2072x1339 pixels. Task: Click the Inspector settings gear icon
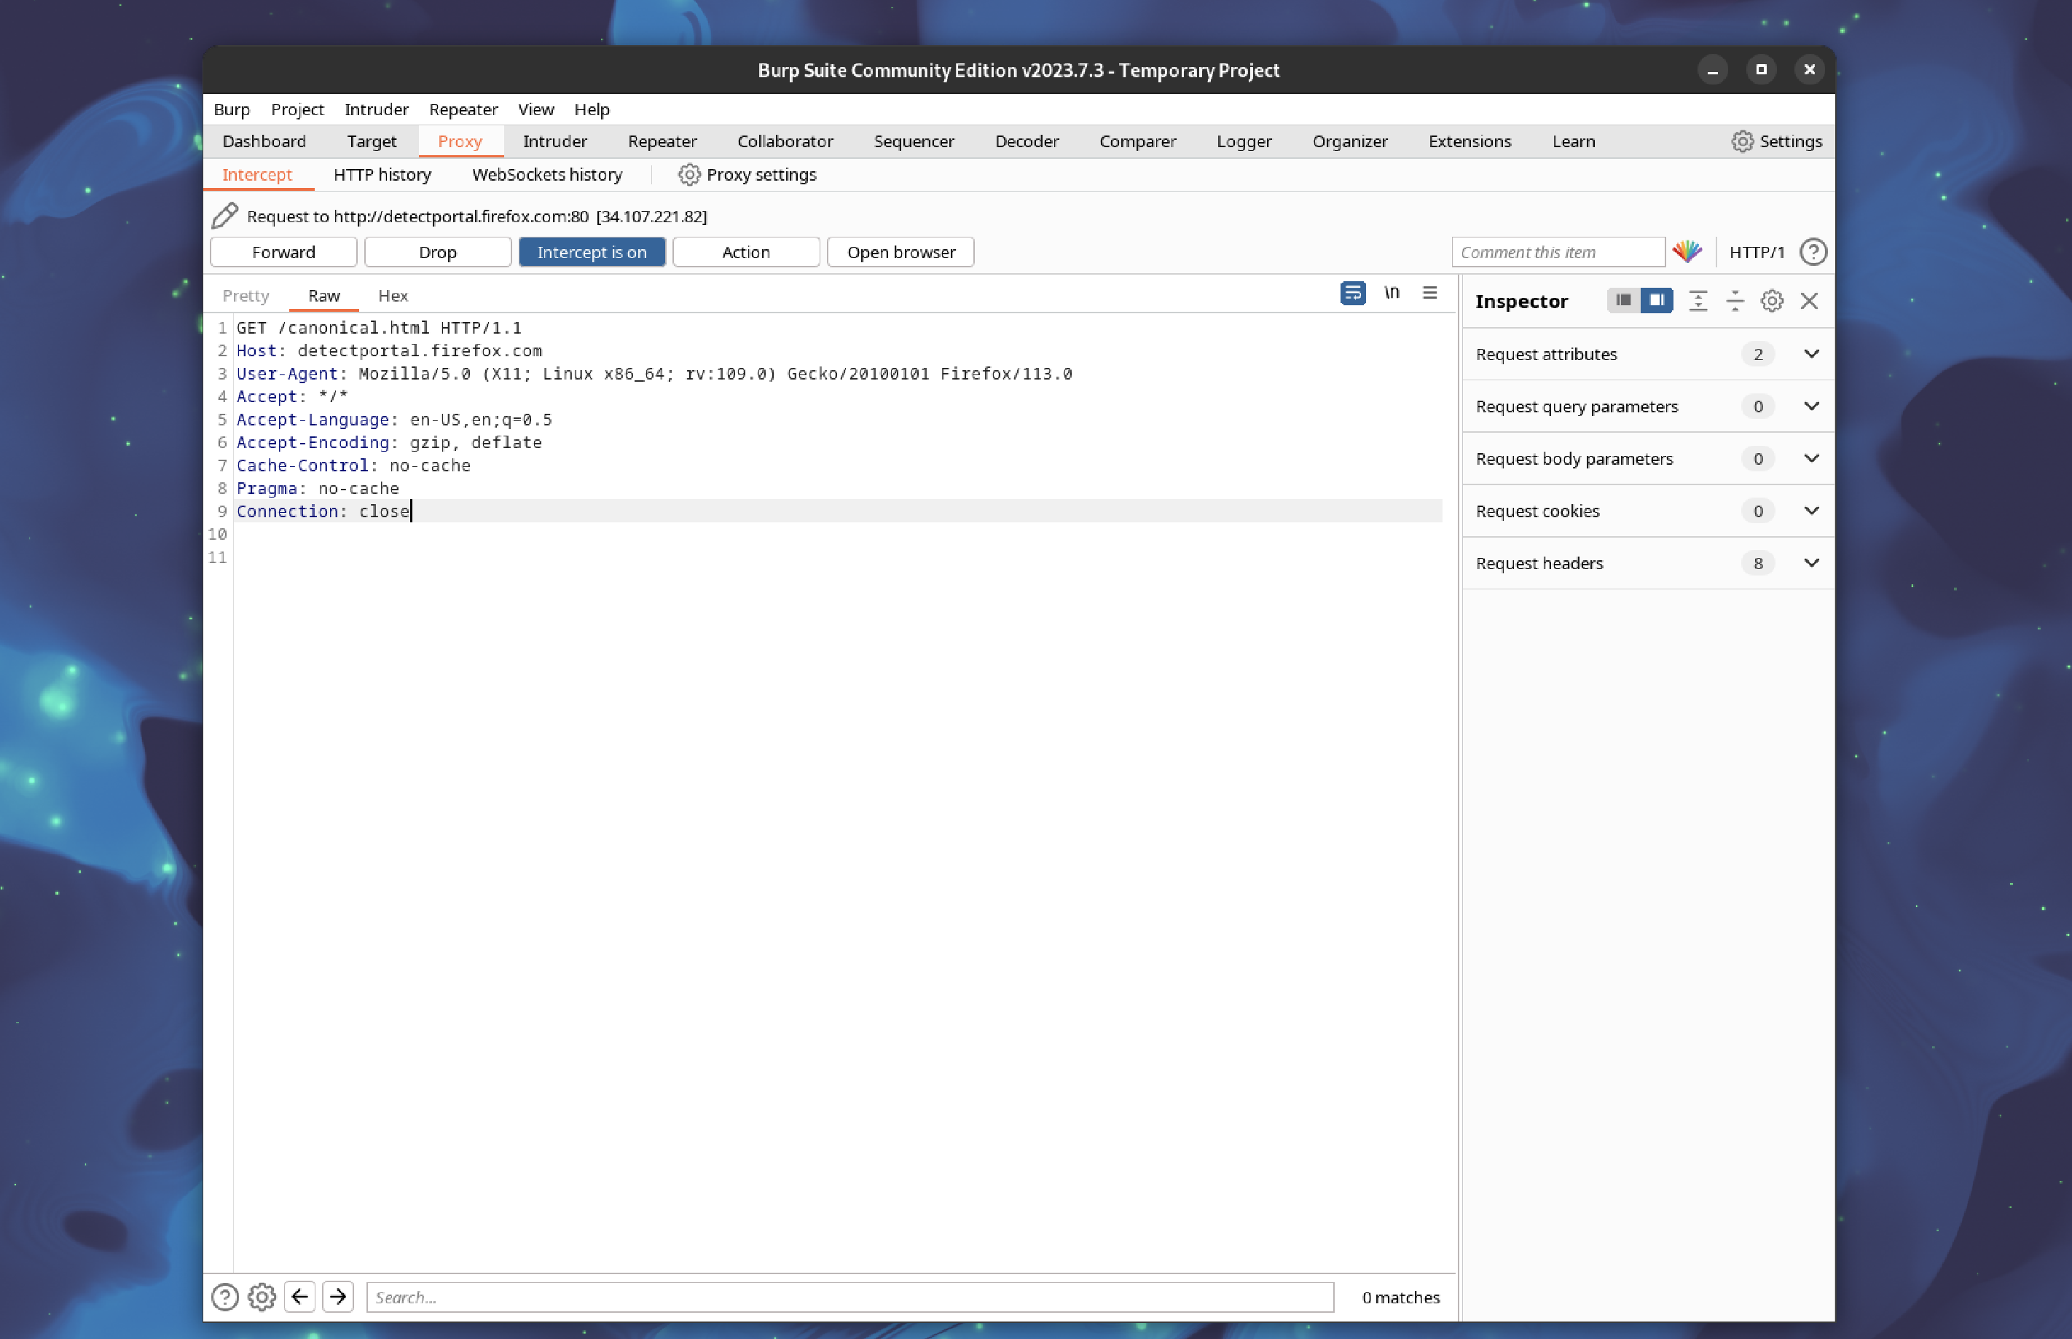click(1773, 300)
